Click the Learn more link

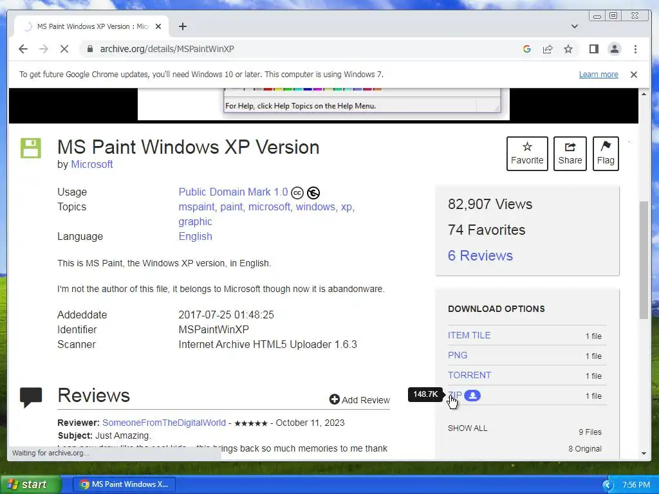[599, 75]
